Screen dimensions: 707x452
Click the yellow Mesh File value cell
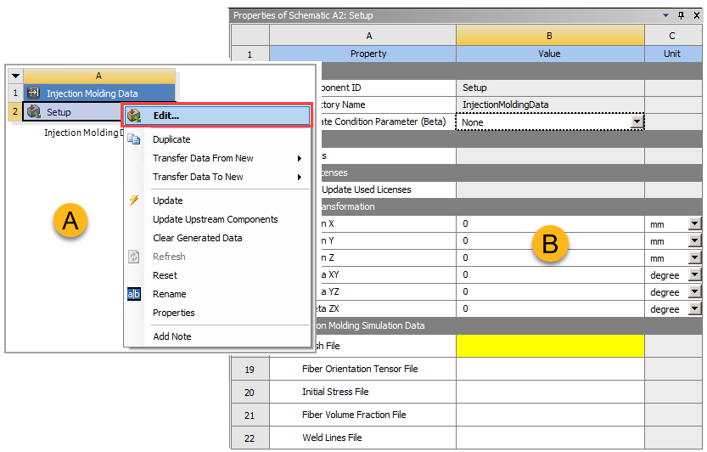[550, 346]
